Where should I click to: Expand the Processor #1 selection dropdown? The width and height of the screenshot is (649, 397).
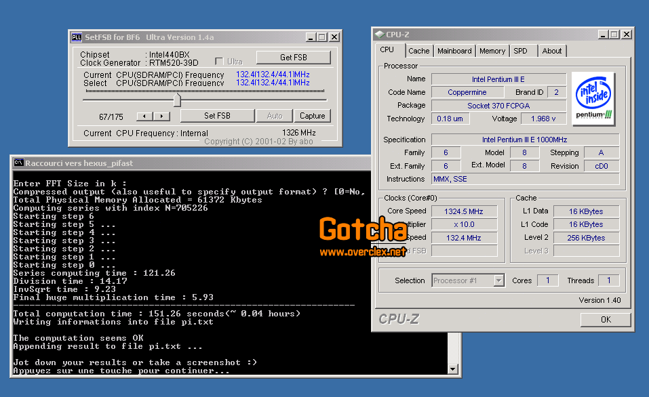coord(498,280)
